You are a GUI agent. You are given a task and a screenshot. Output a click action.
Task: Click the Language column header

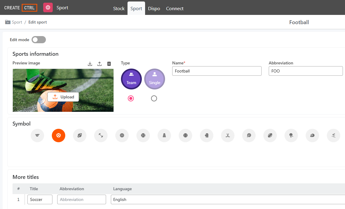pyautogui.click(x=122, y=189)
